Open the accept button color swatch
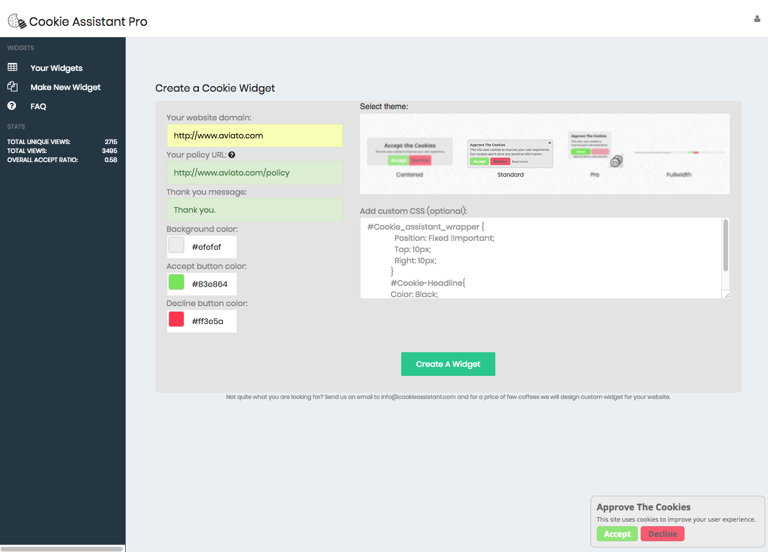 pos(176,282)
